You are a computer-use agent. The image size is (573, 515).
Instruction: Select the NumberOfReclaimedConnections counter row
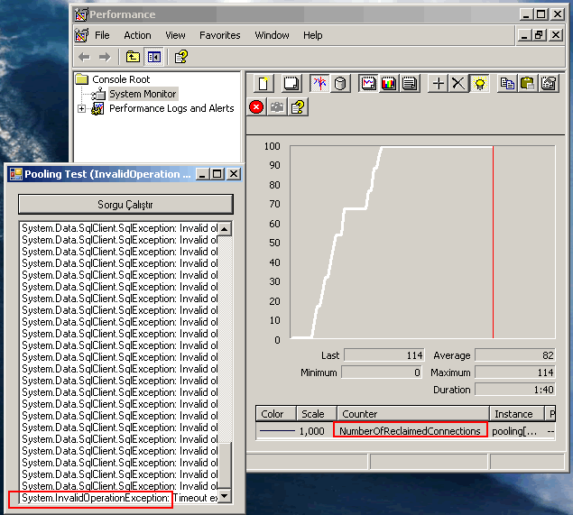point(410,431)
